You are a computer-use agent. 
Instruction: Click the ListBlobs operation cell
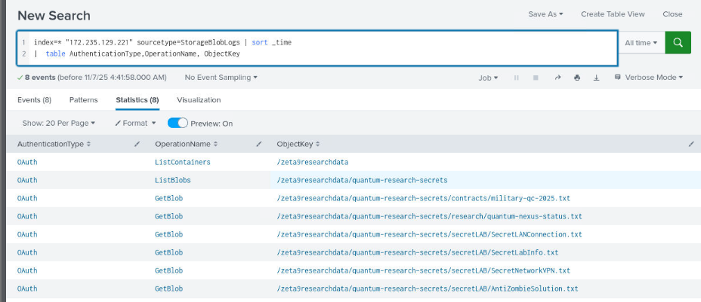pyautogui.click(x=172, y=181)
